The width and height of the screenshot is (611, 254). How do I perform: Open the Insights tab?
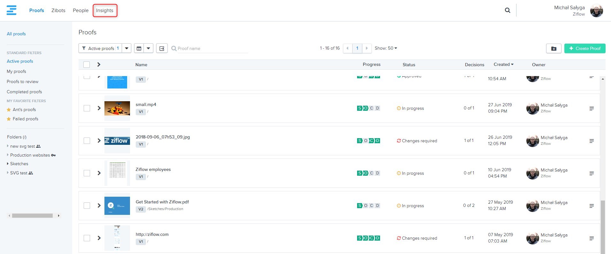point(105,11)
